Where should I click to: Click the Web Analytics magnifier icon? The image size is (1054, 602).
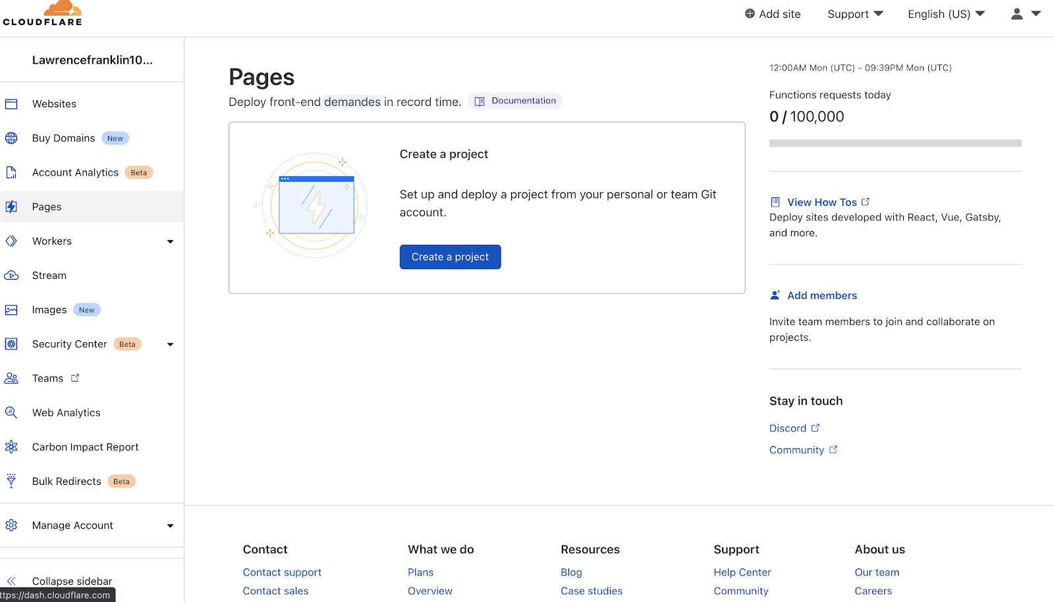[11, 413]
